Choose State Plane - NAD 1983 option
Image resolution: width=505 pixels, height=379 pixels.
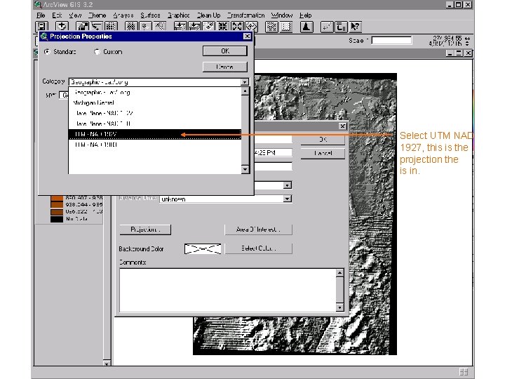[x=154, y=124]
